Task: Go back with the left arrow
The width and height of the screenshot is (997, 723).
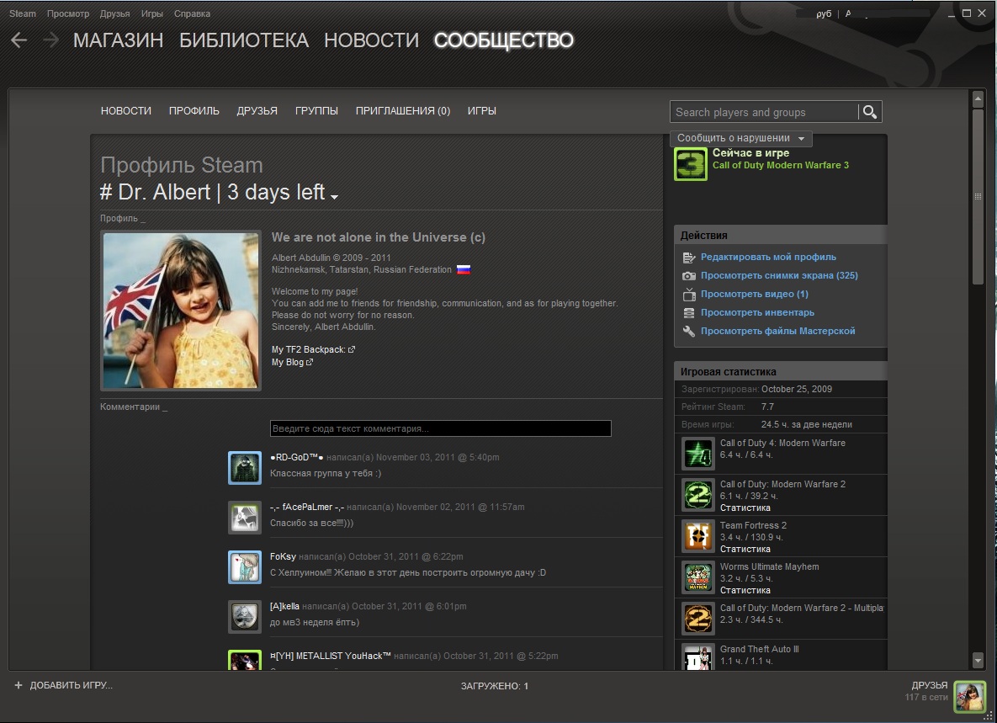Action: [19, 40]
